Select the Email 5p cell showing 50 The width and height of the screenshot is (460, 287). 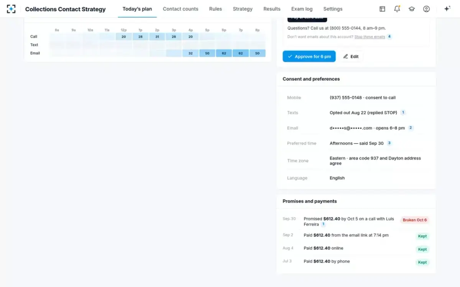pyautogui.click(x=207, y=53)
